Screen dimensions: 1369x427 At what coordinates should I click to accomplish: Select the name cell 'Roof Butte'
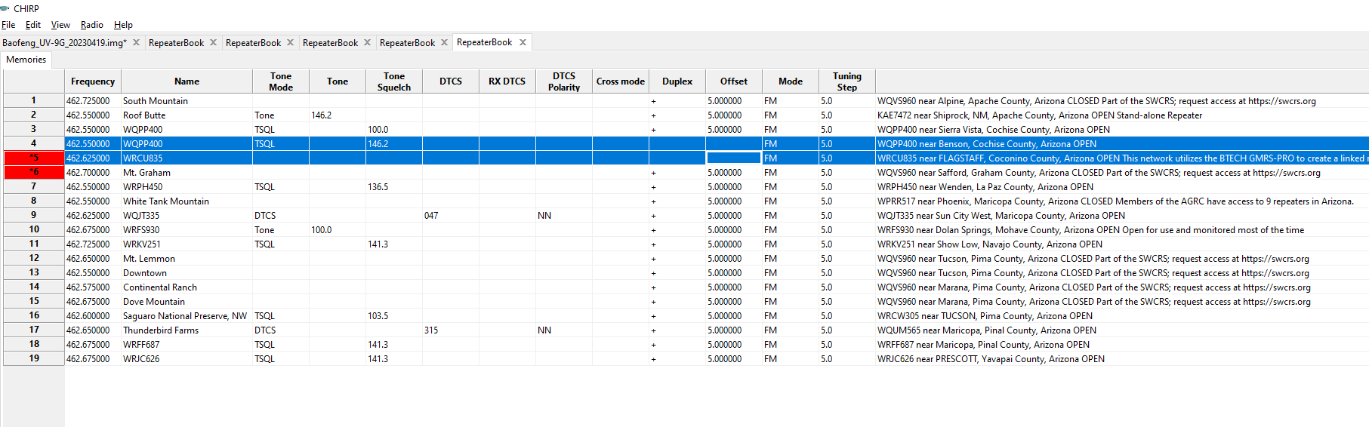(187, 115)
